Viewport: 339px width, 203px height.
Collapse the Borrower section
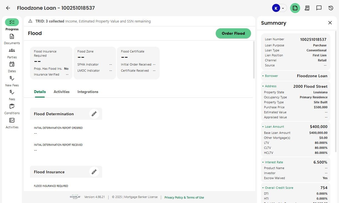pyautogui.click(x=263, y=76)
